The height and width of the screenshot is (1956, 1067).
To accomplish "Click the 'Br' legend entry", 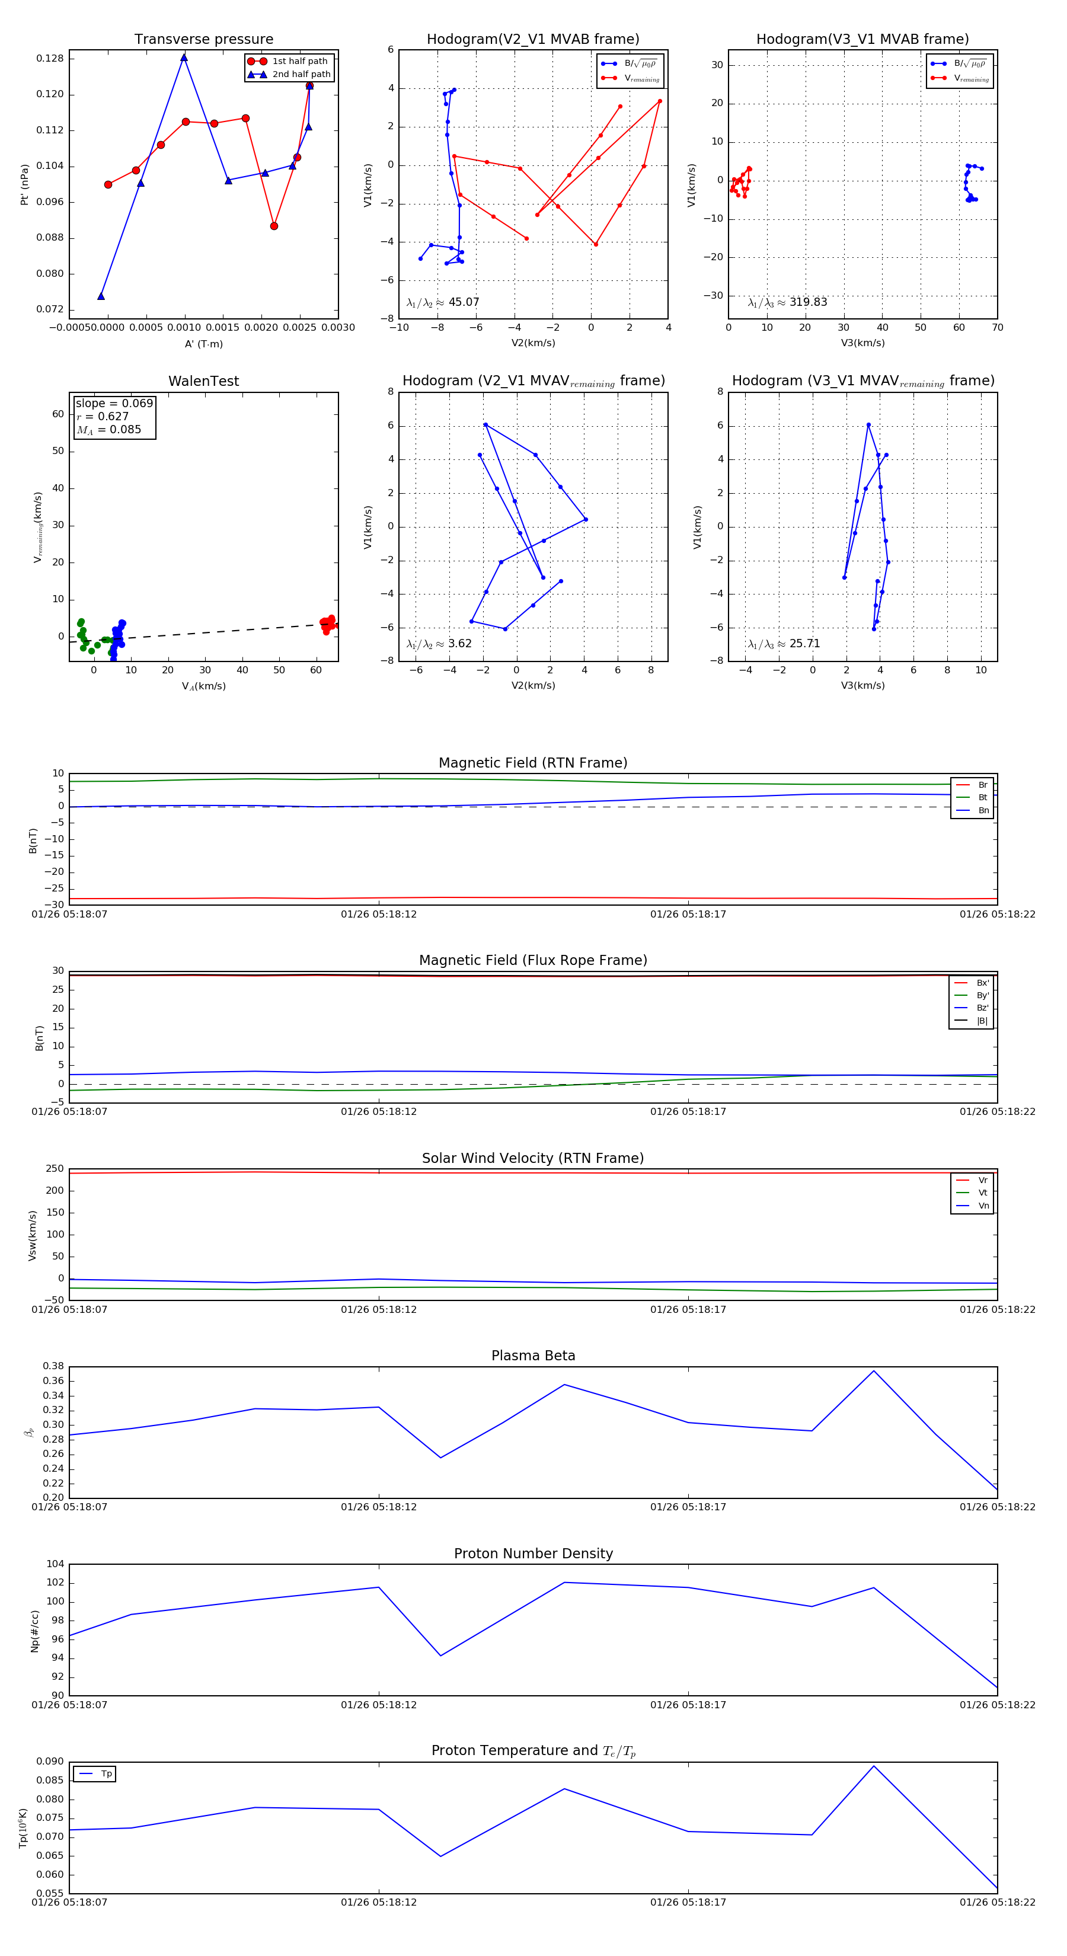I will (973, 785).
